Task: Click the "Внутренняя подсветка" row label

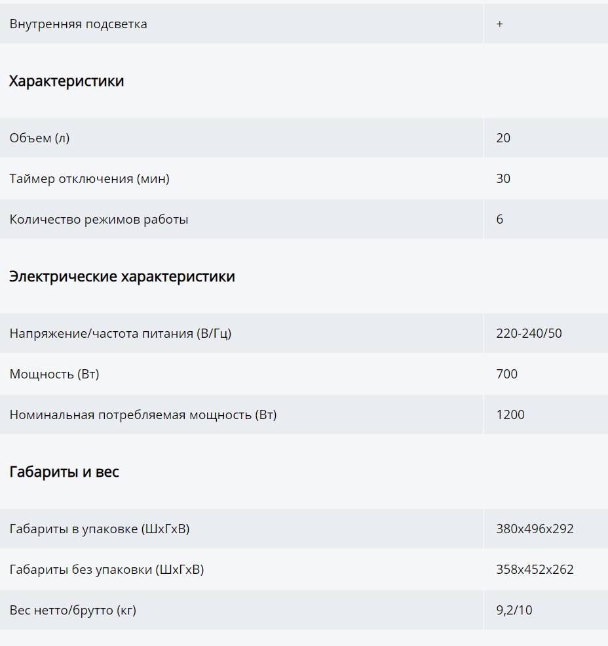Action: coord(78,24)
